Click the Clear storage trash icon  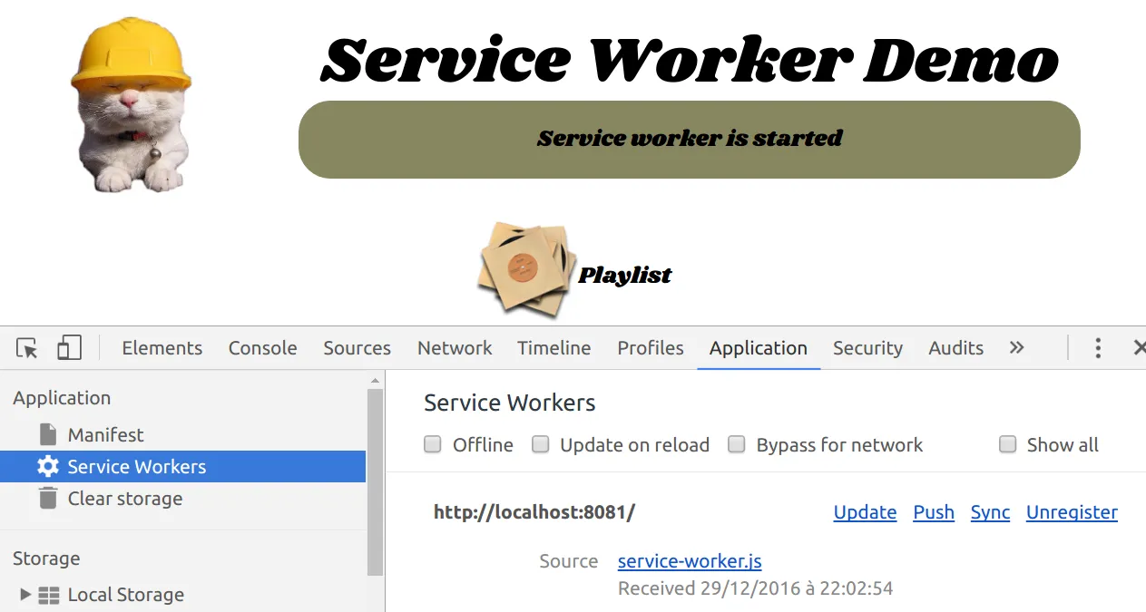coord(48,499)
